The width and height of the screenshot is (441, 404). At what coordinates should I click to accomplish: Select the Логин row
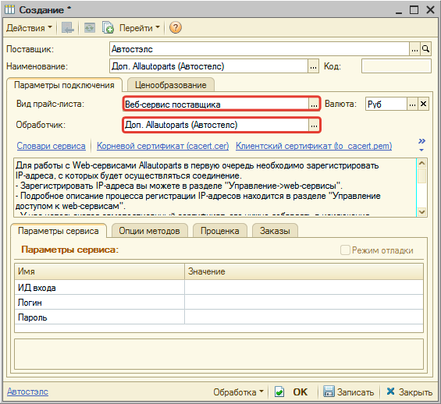pyautogui.click(x=219, y=303)
